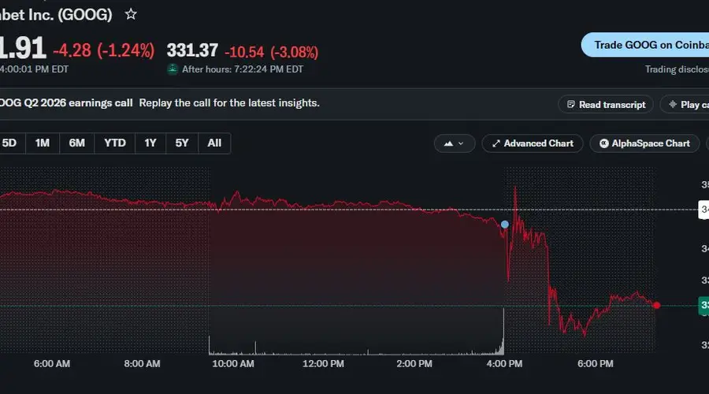Click the Trading disclosure link

(677, 69)
